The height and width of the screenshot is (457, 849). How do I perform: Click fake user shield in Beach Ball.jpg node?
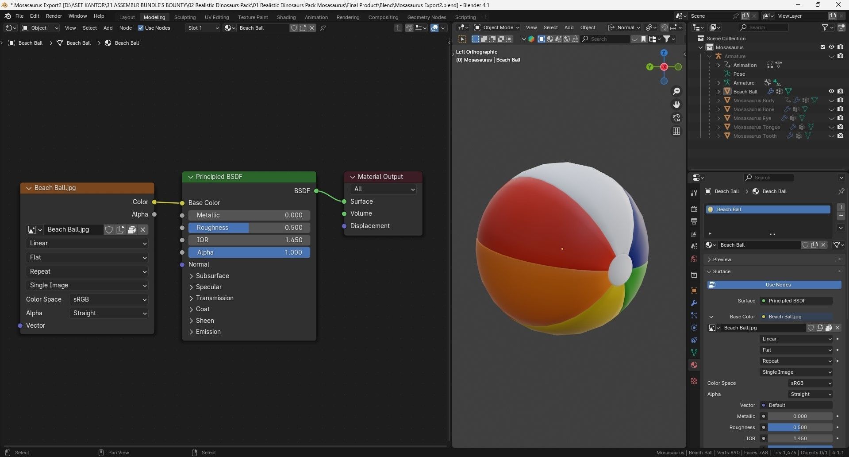tap(109, 229)
